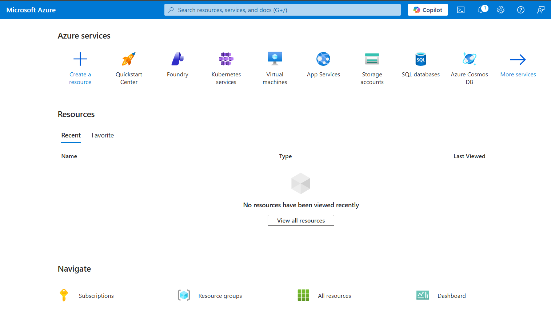Open portal Settings gear
Viewport: 551px width, 328px height.
click(501, 10)
